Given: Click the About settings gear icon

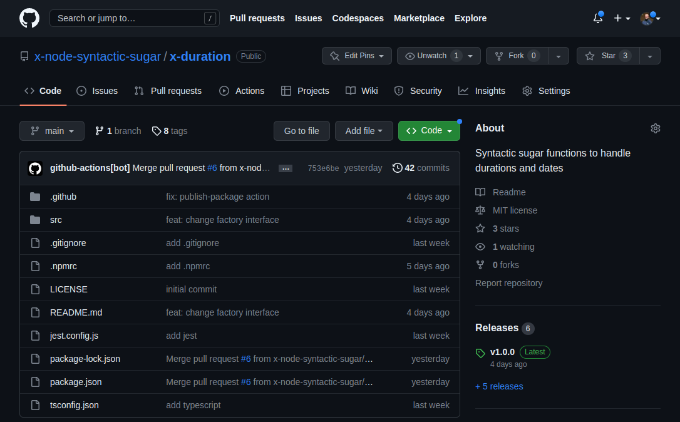Looking at the screenshot, I should click(x=656, y=128).
